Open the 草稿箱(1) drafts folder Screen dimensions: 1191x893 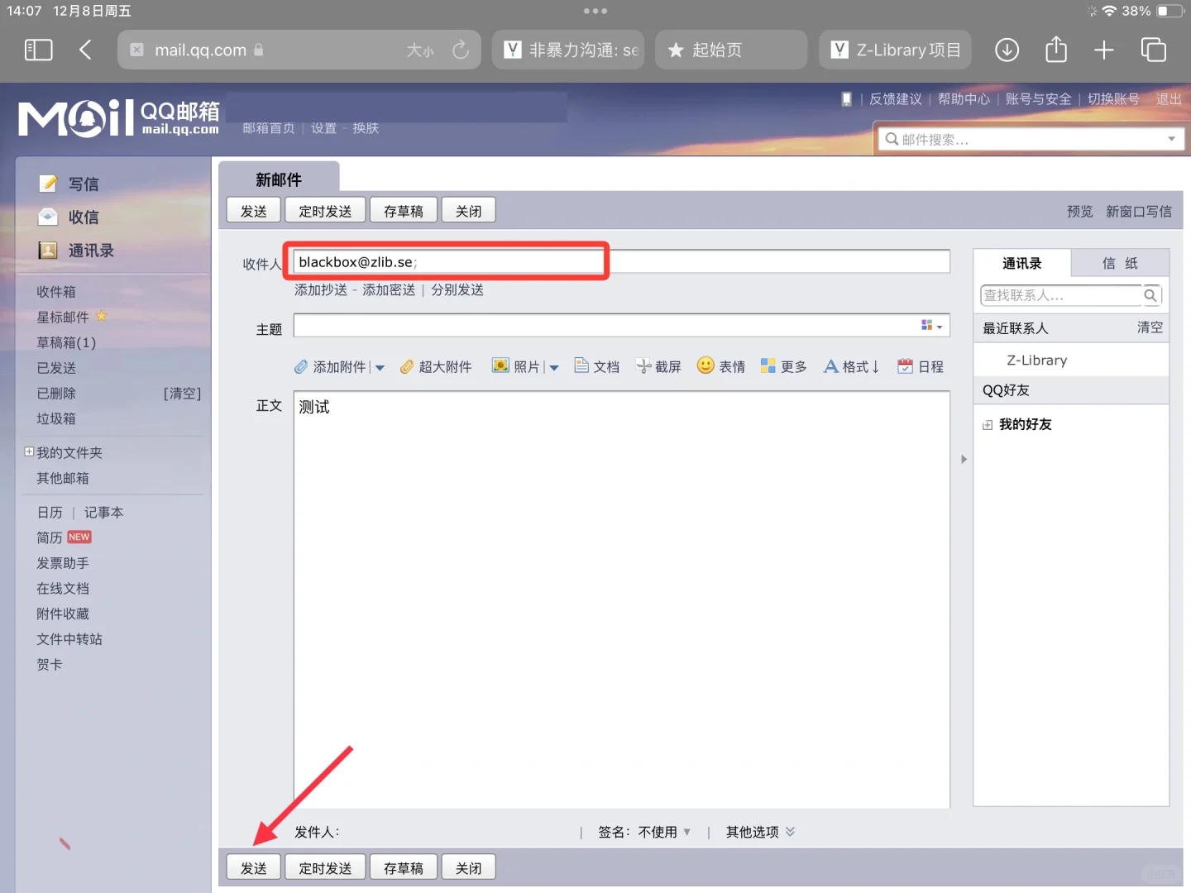click(66, 342)
